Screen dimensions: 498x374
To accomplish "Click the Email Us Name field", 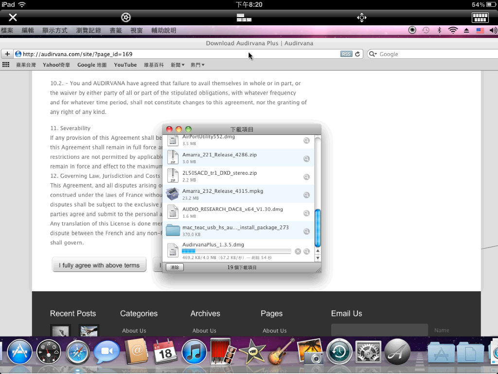I will tap(379, 330).
